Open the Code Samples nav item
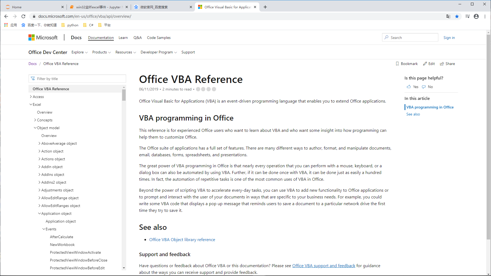The image size is (491, 276). coord(159,38)
